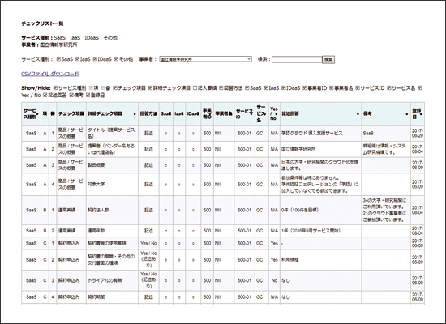Select the 契約法人数 cell

pyautogui.click(x=112, y=211)
